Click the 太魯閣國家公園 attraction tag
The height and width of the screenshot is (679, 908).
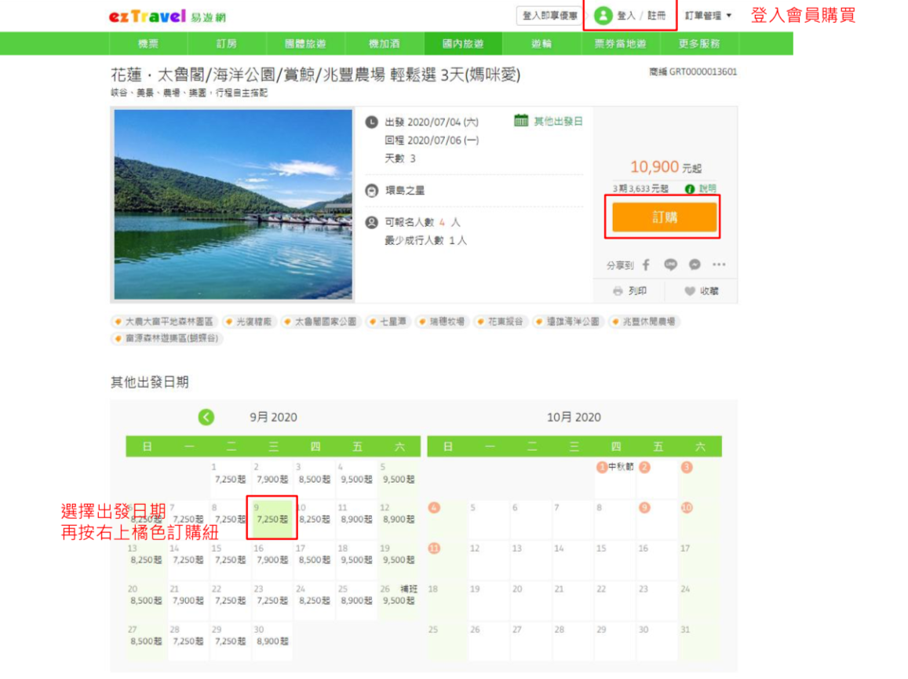(x=320, y=322)
